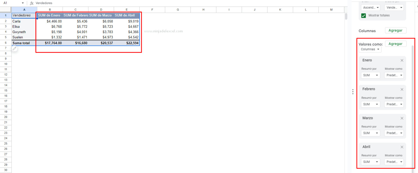Screen dimensions: 418x173
Task: Uncheck Mostrar totales
Action: pyautogui.click(x=364, y=15)
